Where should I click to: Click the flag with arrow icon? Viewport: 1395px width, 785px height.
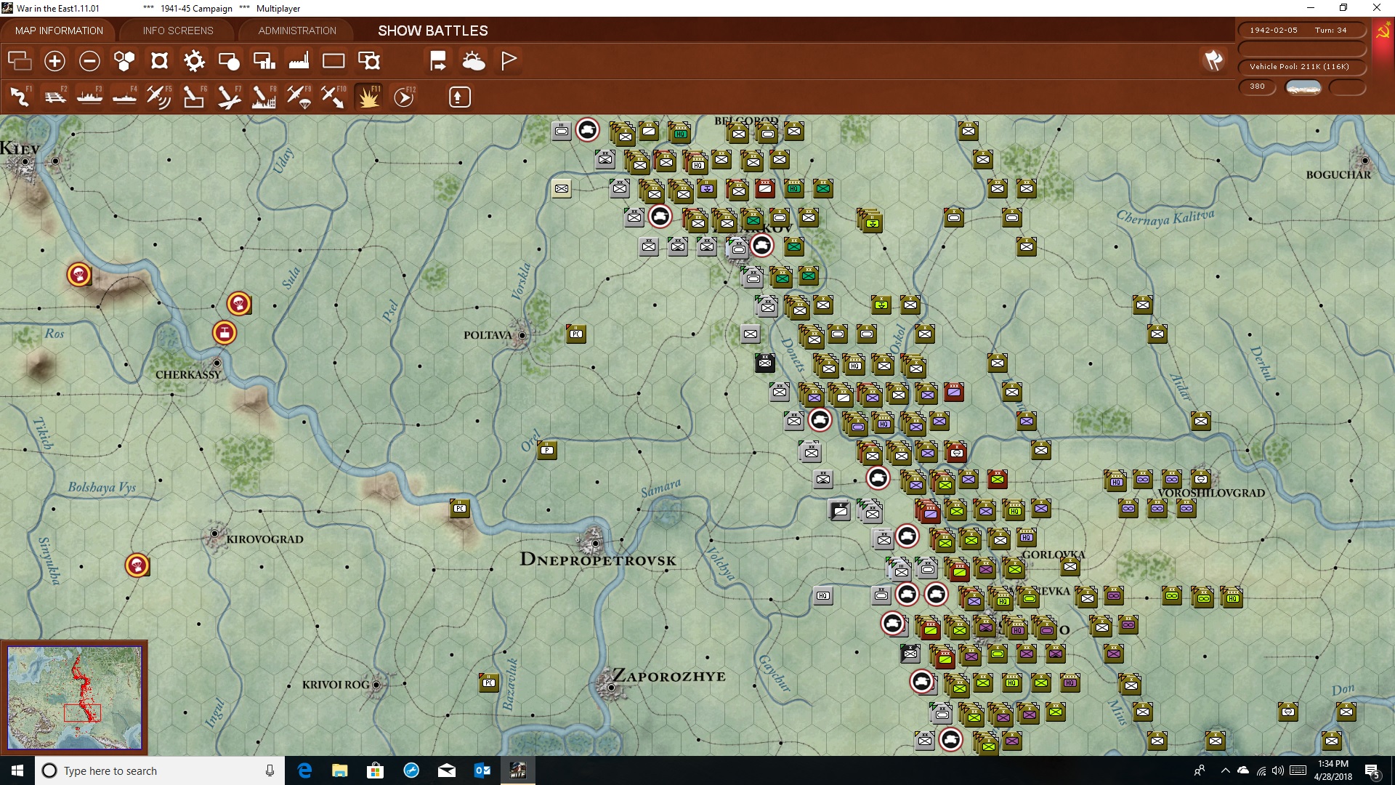pos(438,61)
